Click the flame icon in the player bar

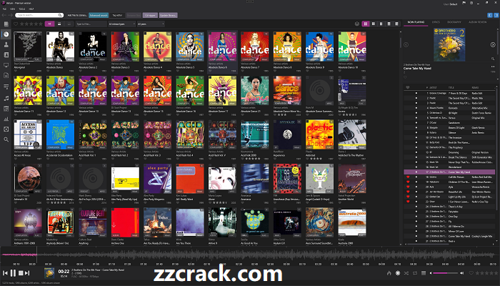[x=389, y=273]
